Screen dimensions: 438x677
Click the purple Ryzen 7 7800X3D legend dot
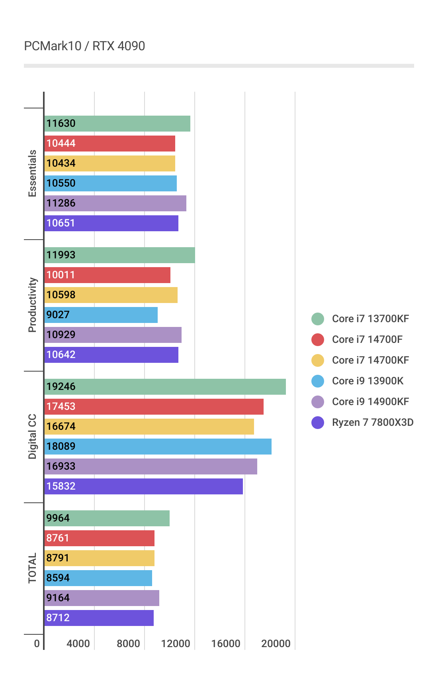pyautogui.click(x=318, y=423)
